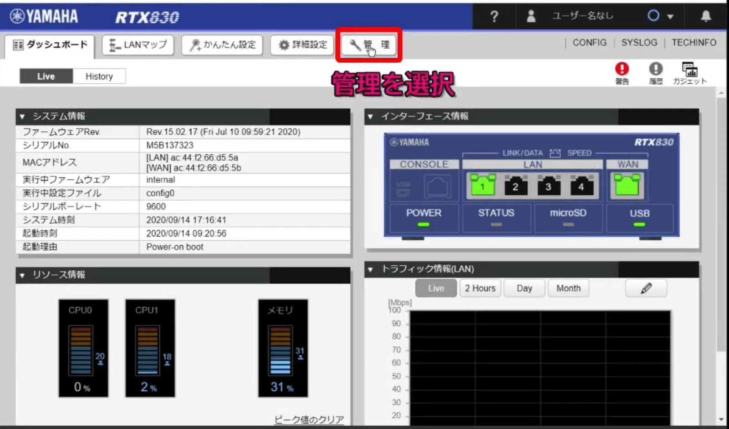Open the かんたん設定 tab
The width and height of the screenshot is (729, 429).
click(x=222, y=45)
